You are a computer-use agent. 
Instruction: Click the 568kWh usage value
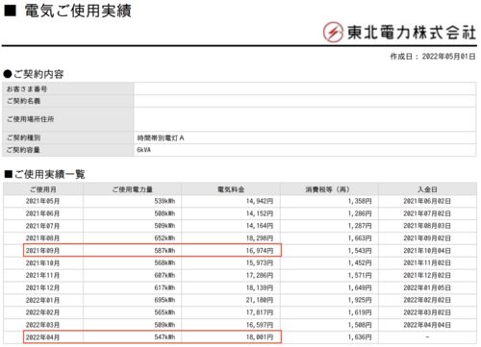click(165, 263)
